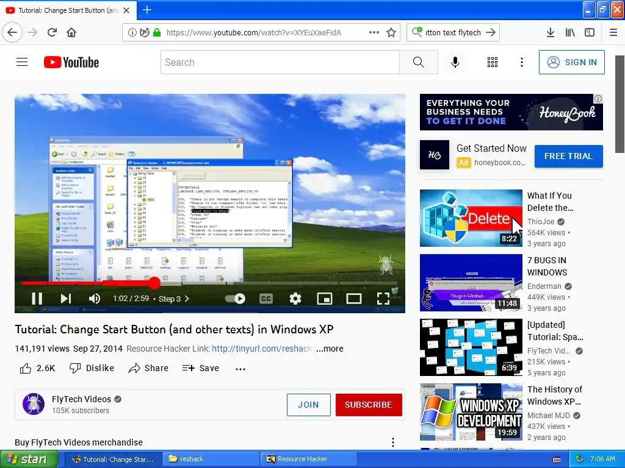Open the browser home page
This screenshot has height=468, width=625.
(x=71, y=32)
